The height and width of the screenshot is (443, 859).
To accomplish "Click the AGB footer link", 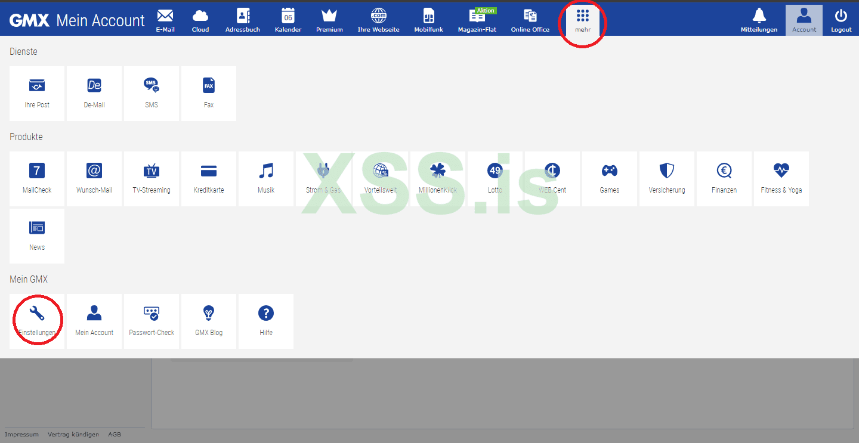I will tap(115, 435).
